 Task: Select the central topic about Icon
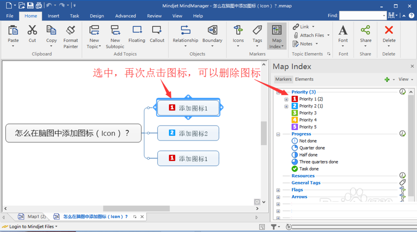pyautogui.click(x=73, y=133)
